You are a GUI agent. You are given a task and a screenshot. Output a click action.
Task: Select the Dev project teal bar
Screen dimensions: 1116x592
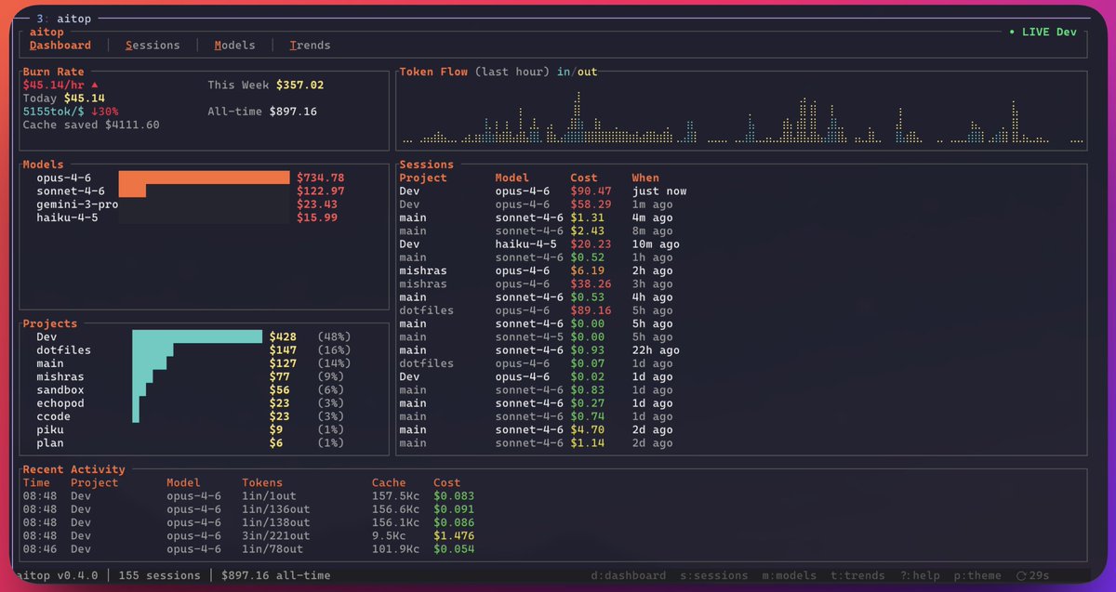pyautogui.click(x=197, y=336)
